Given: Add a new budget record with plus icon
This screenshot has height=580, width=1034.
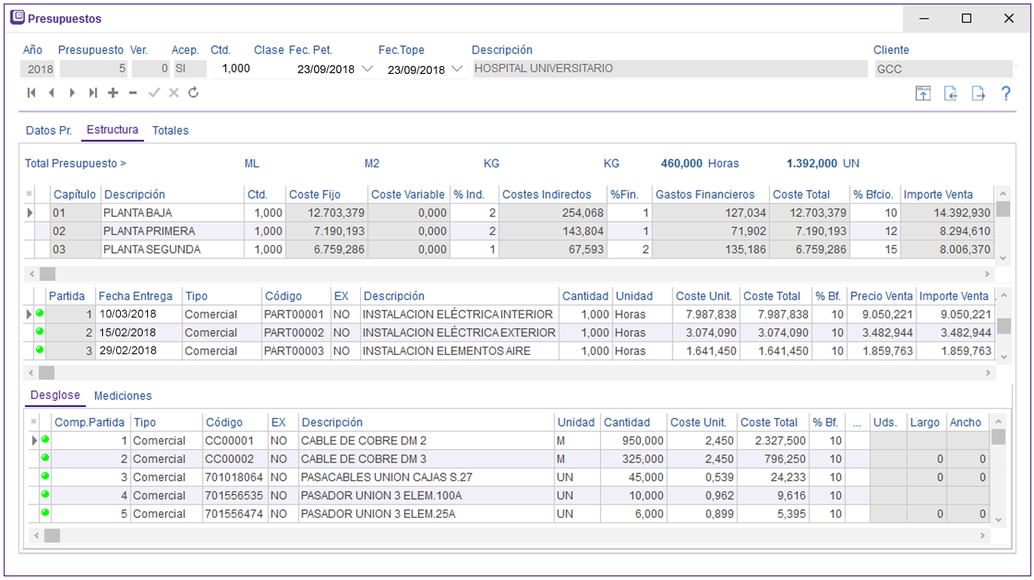Looking at the screenshot, I should pyautogui.click(x=113, y=93).
